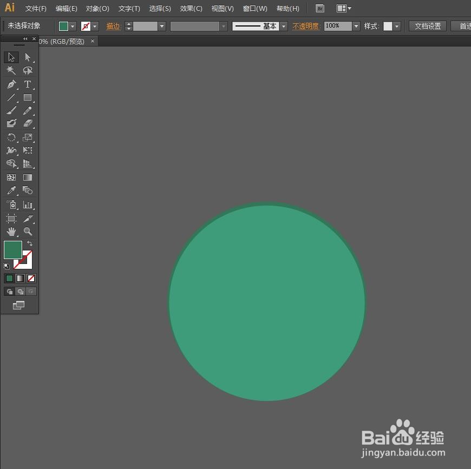Open the 样式 style dropdown

(x=397, y=25)
